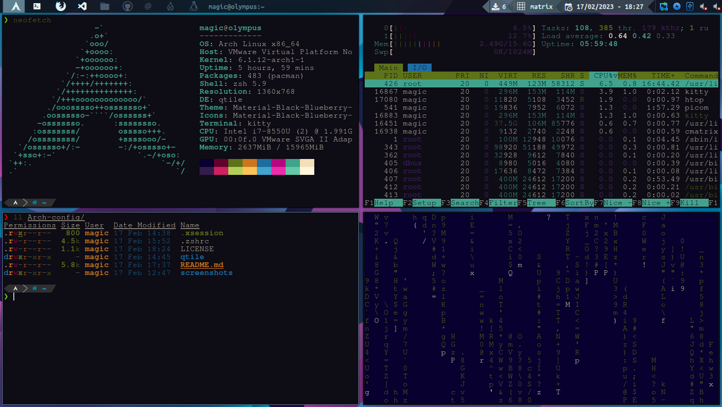Click the htop Load average values
Viewport: 722px width, 407px height.
642,36
